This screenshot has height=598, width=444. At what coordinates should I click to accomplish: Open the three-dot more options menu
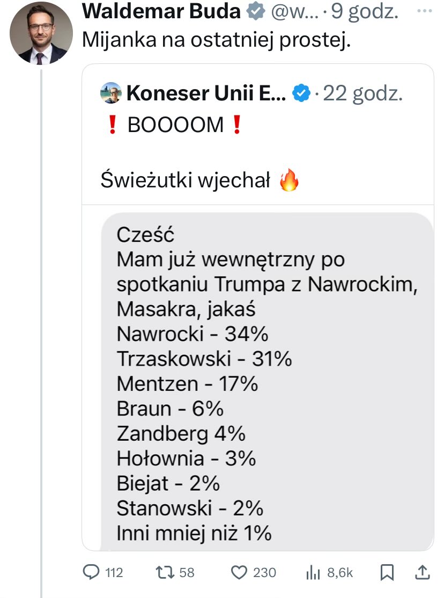point(425,11)
